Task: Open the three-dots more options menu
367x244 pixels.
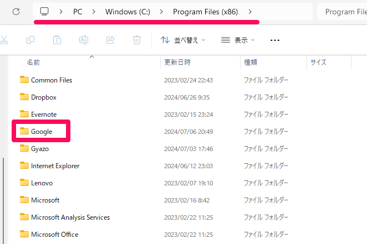Action: click(x=275, y=40)
